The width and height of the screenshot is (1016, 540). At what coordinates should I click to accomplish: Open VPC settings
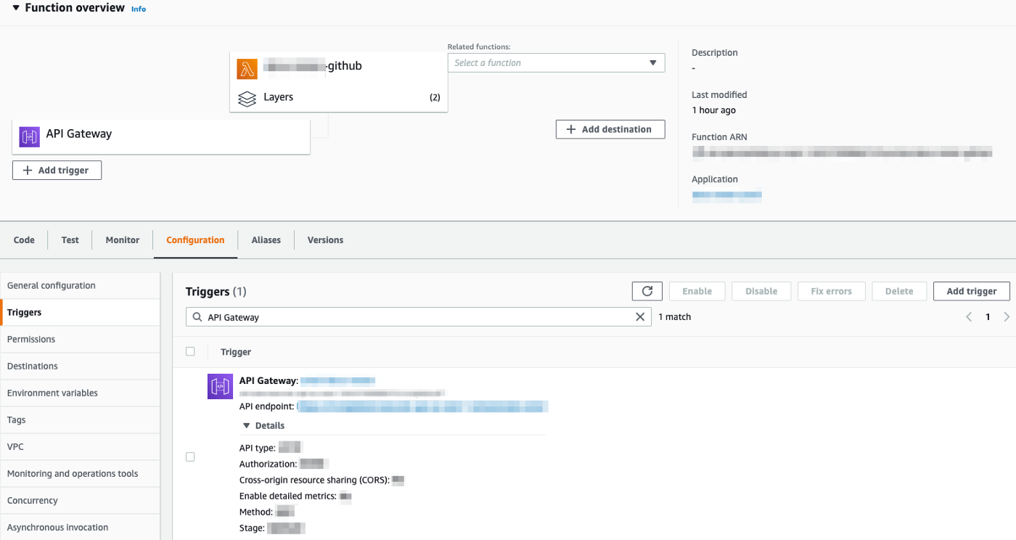pos(80,446)
